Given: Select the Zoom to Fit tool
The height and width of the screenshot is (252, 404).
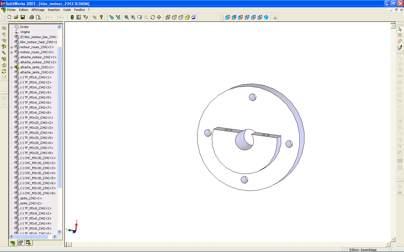Looking at the screenshot, I should [x=127, y=17].
